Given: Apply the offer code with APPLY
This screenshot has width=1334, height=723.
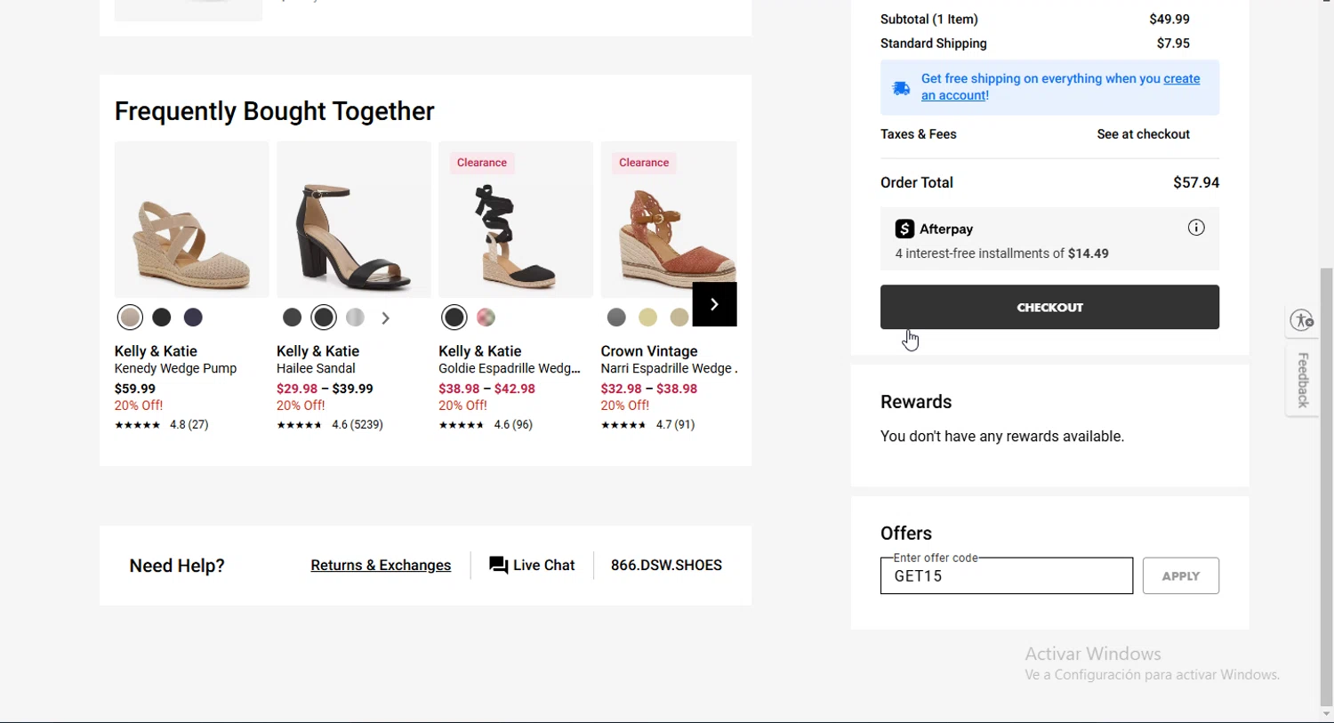Looking at the screenshot, I should pos(1181,576).
